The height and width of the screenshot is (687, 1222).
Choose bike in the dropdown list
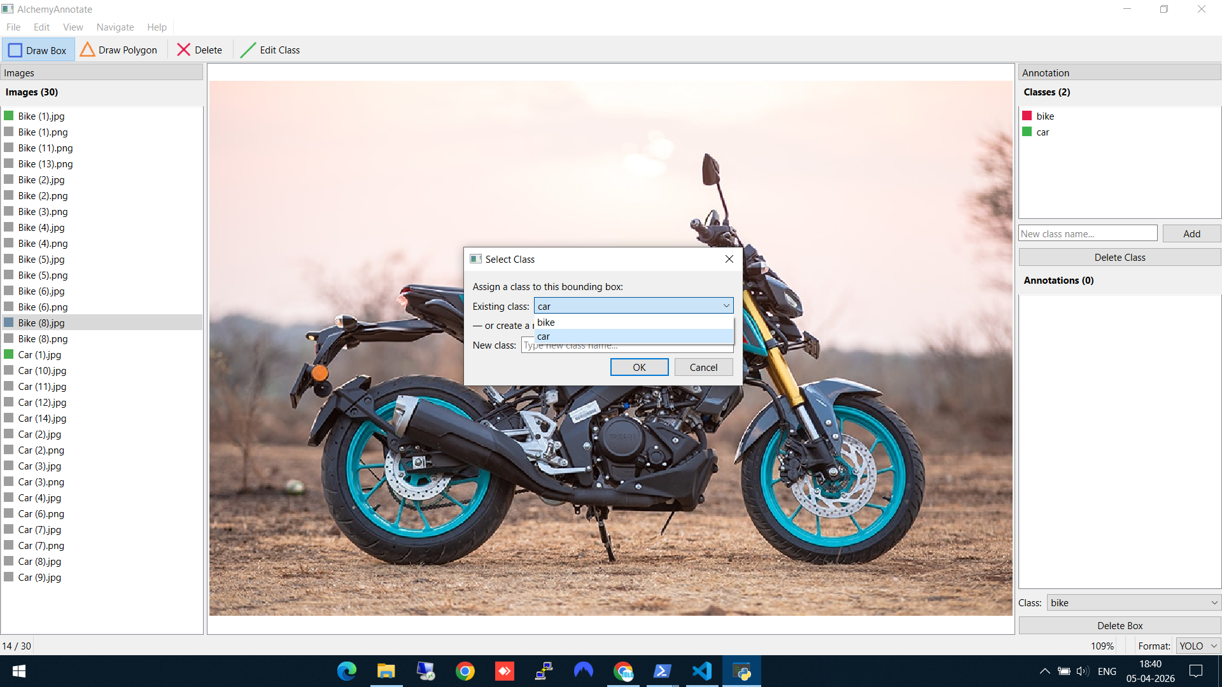click(x=546, y=323)
